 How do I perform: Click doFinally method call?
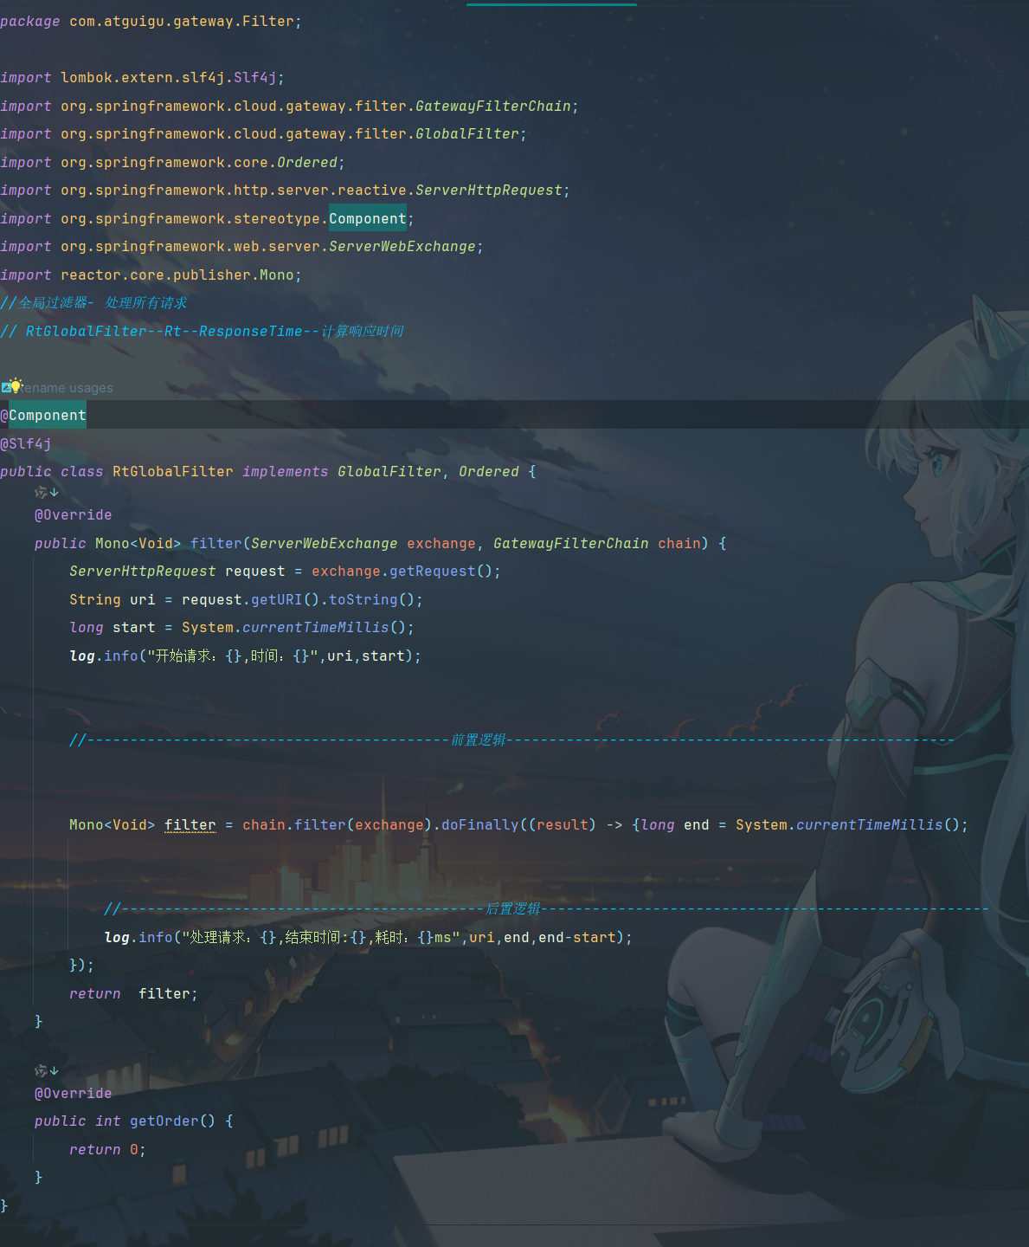480,825
